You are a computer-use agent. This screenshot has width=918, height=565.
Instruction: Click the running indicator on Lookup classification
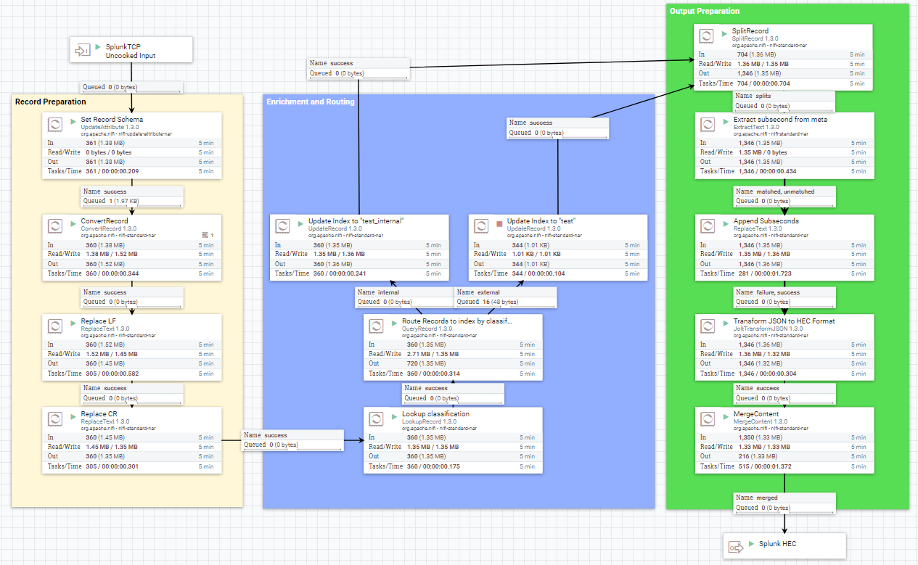pyautogui.click(x=395, y=417)
